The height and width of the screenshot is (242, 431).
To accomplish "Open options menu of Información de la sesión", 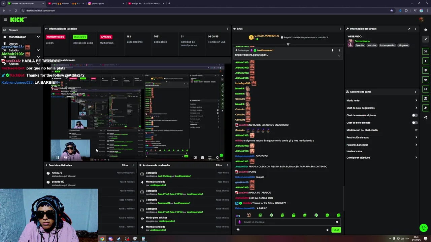I will (227, 29).
